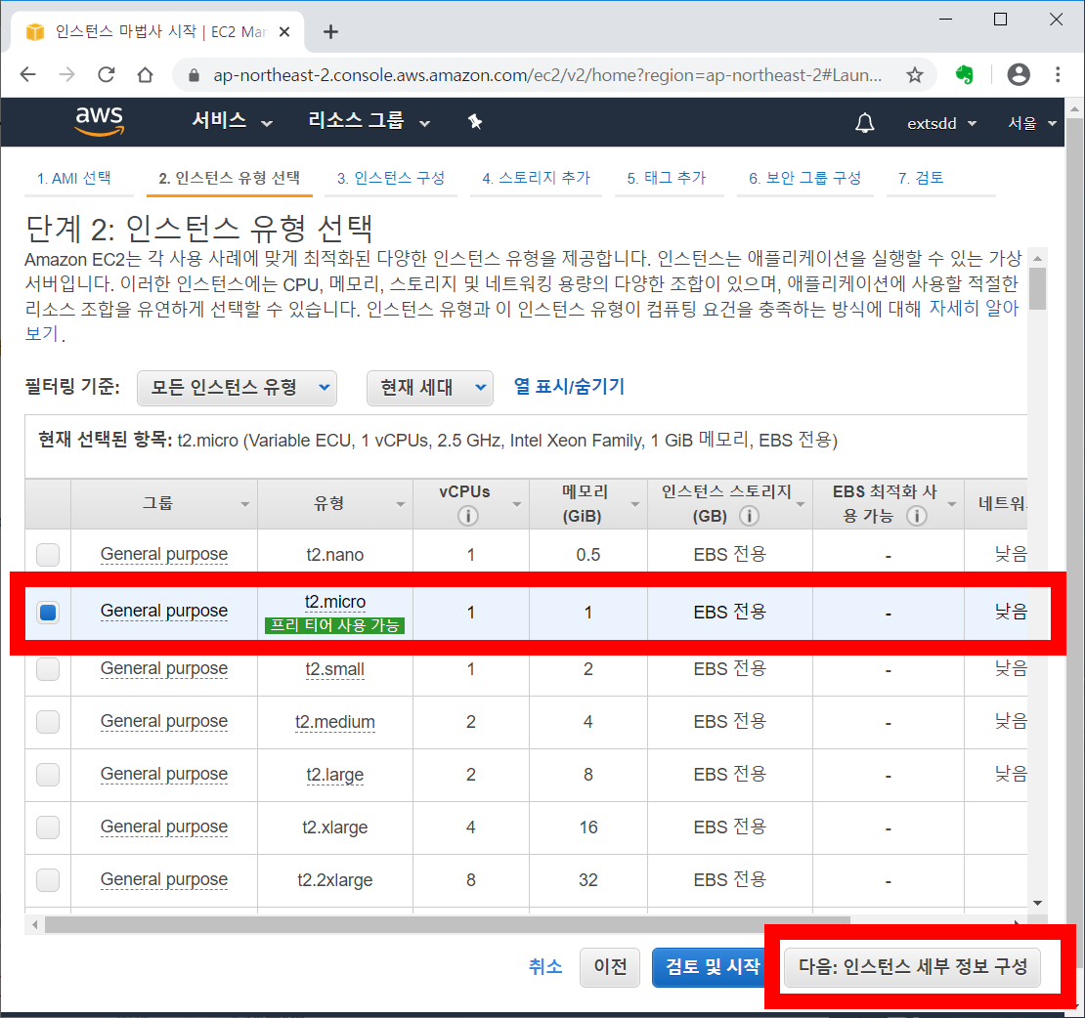Open Chrome profile avatar

pyautogui.click(x=1019, y=74)
